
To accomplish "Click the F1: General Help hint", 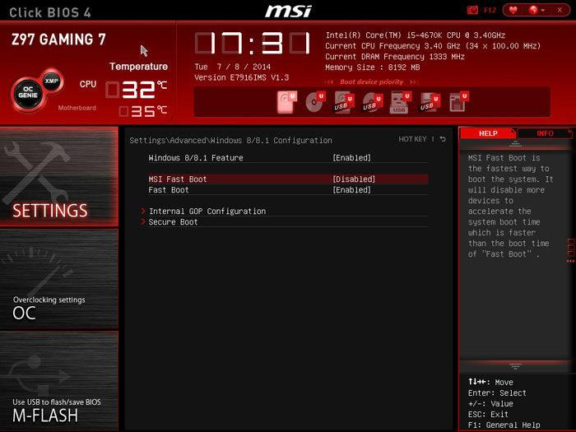I will click(x=504, y=425).
